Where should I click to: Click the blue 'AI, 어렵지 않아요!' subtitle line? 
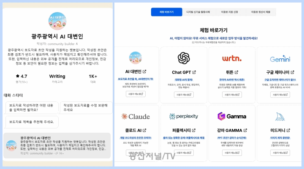(x=214, y=38)
